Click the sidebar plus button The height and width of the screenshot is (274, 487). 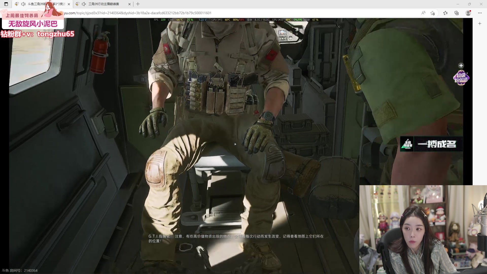[x=480, y=24]
